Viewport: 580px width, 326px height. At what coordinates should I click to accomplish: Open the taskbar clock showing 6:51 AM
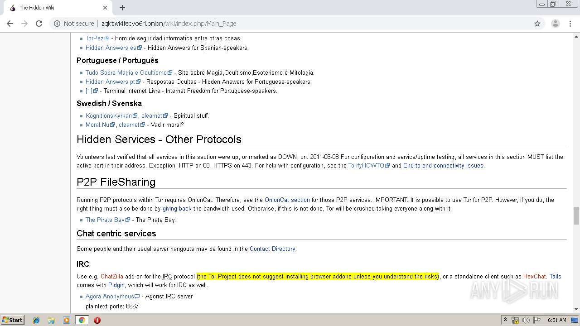click(557, 320)
